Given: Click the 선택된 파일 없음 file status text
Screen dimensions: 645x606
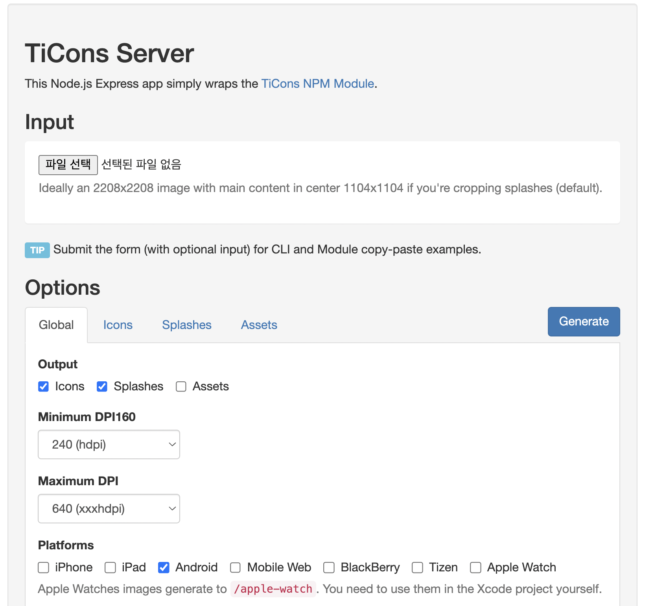Looking at the screenshot, I should click(141, 164).
